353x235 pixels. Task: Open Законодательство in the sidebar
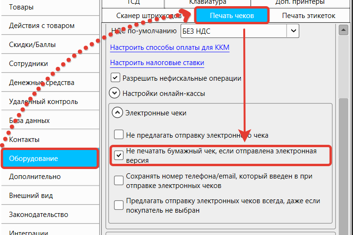click(37, 215)
